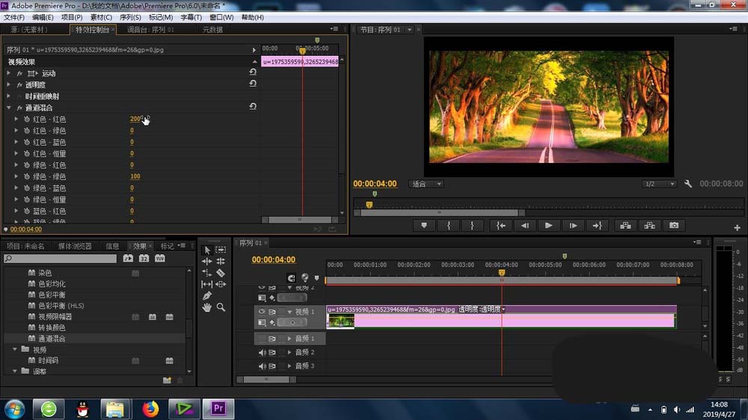This screenshot has width=748, height=420.
Task: Open 素材(C) menu
Action: (101, 17)
